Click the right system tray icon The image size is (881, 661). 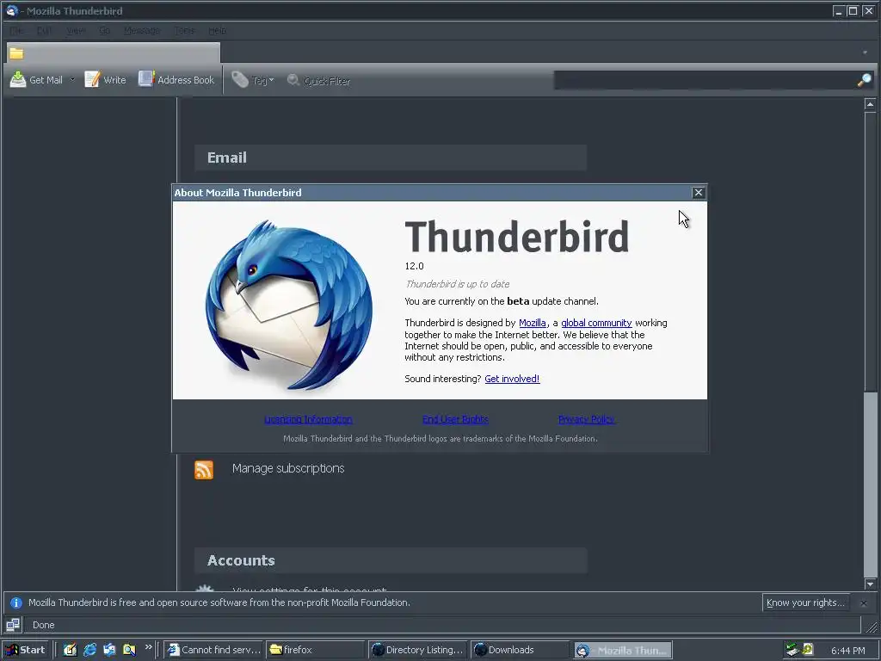click(x=808, y=649)
